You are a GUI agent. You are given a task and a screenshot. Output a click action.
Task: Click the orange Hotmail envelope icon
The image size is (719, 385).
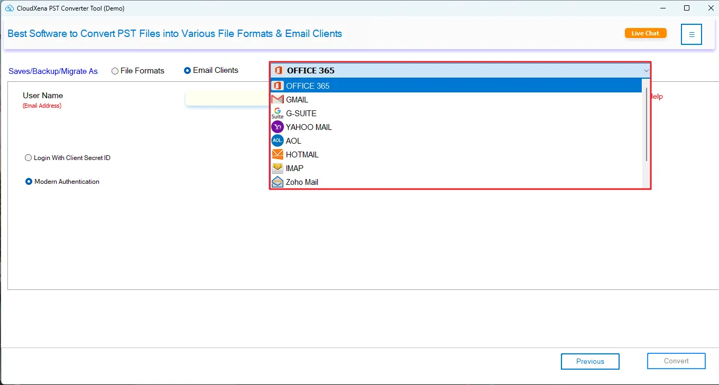click(278, 154)
